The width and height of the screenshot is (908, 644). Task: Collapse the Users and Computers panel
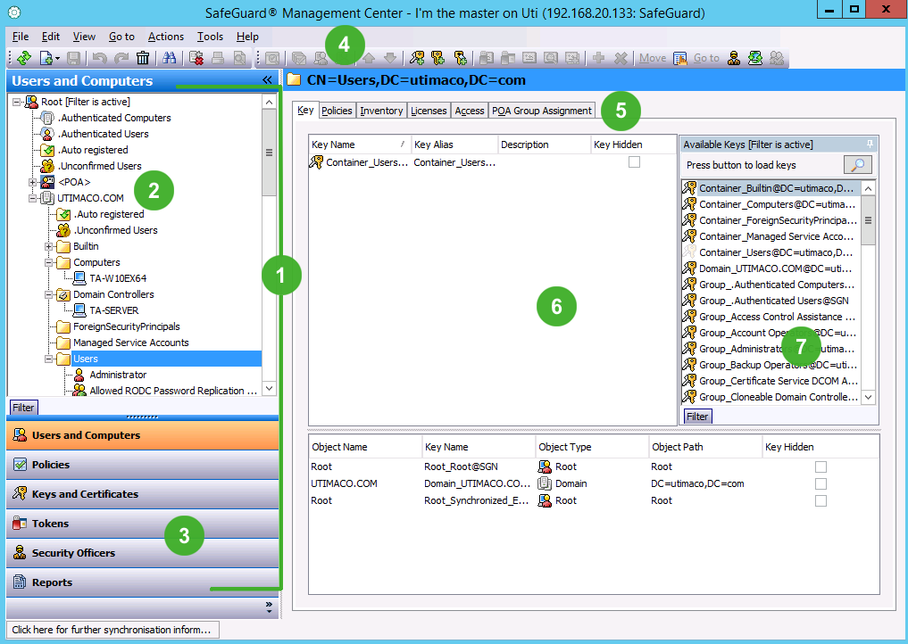pos(267,80)
